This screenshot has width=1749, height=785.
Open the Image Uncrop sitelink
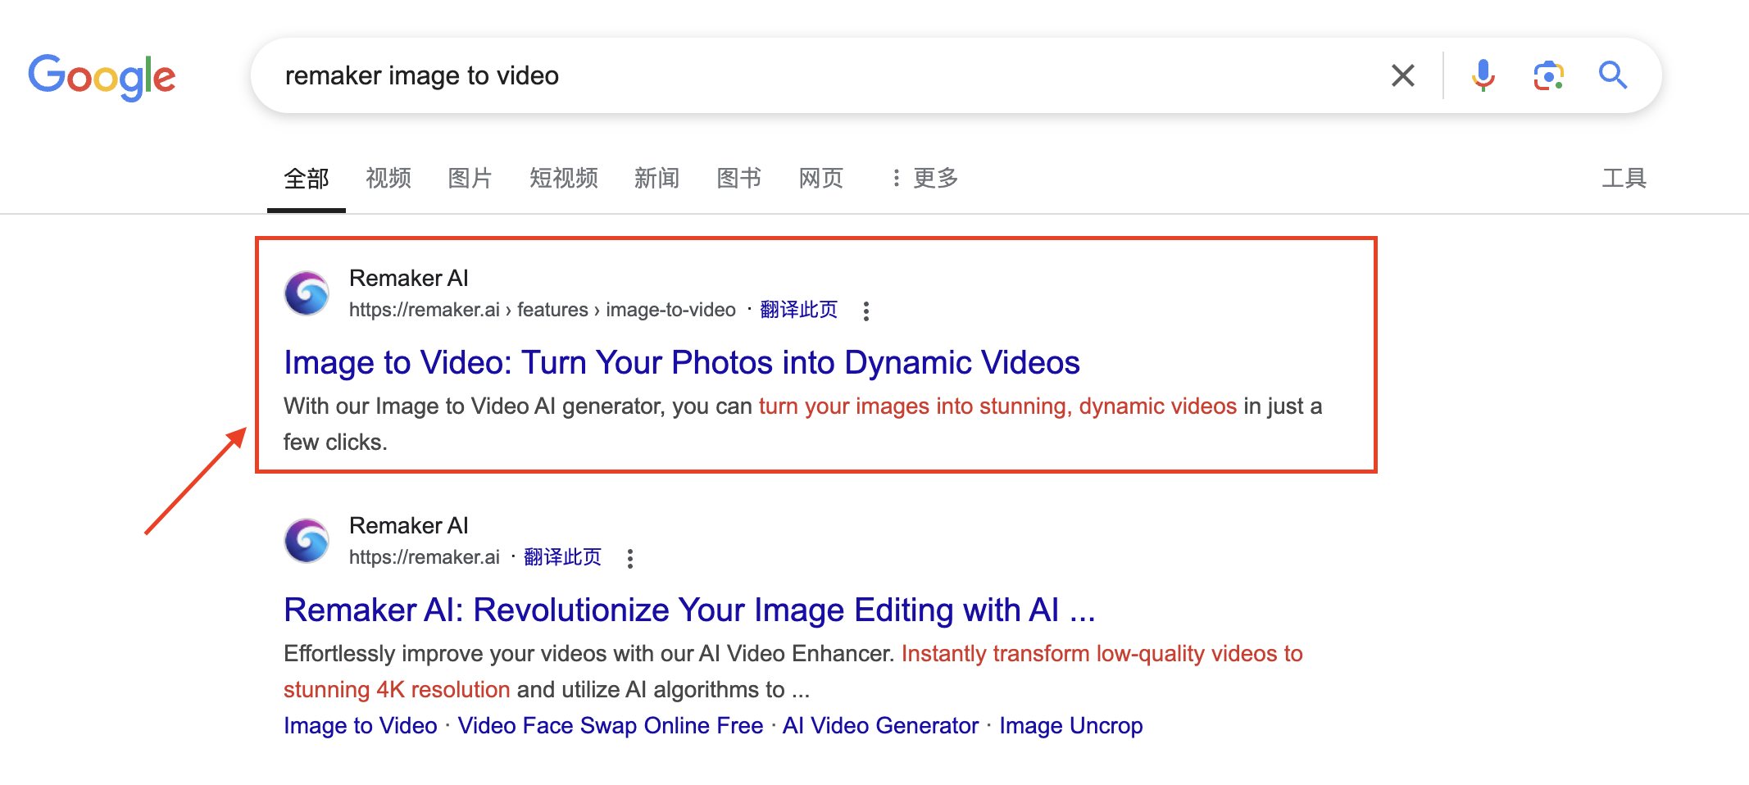(1071, 725)
